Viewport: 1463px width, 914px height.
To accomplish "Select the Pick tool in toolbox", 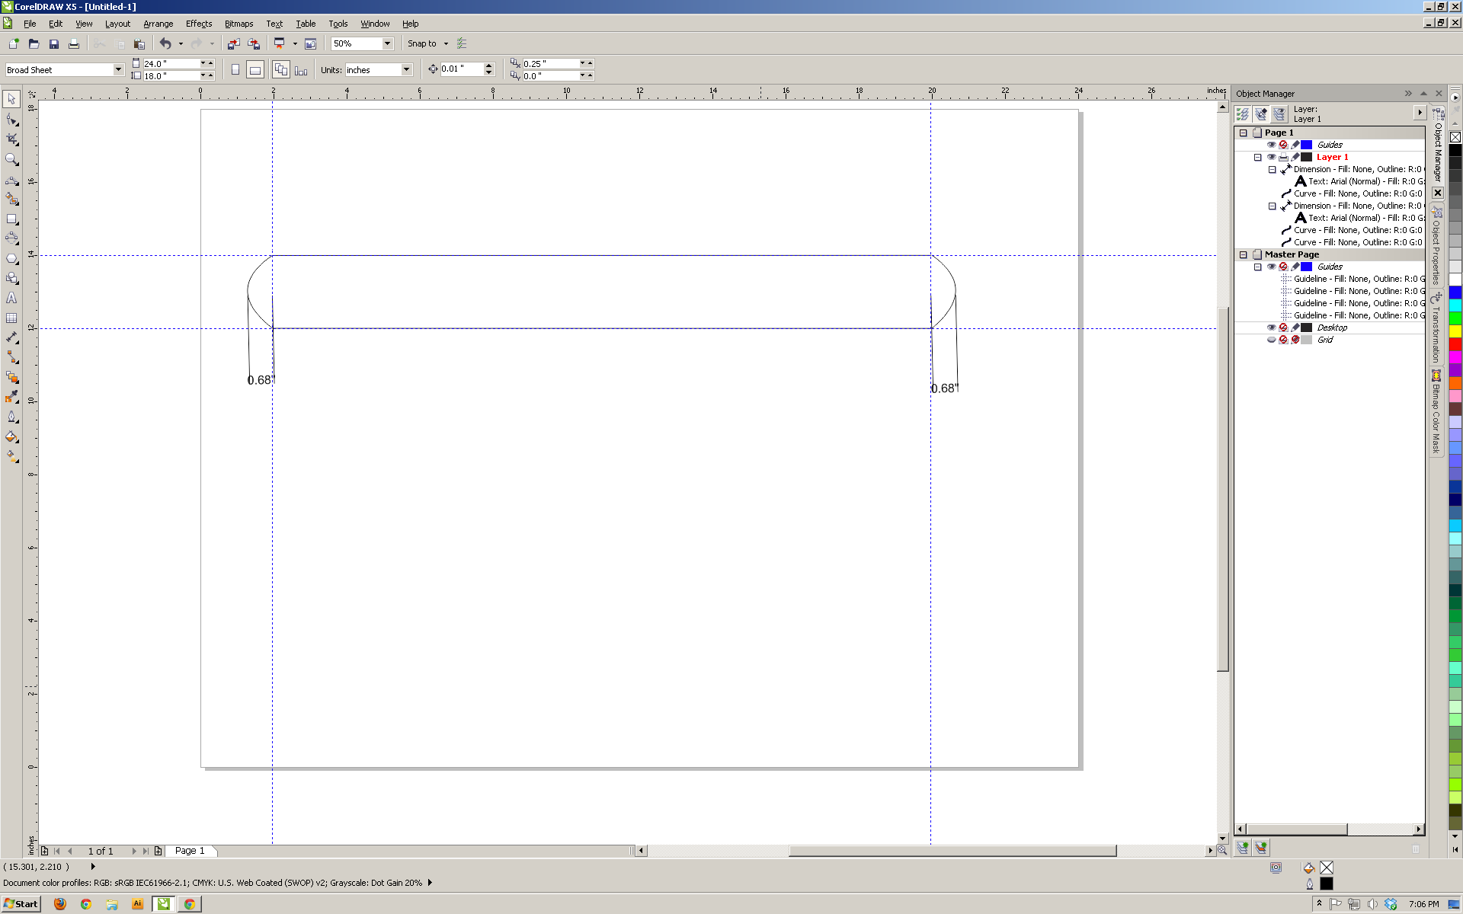I will [11, 99].
